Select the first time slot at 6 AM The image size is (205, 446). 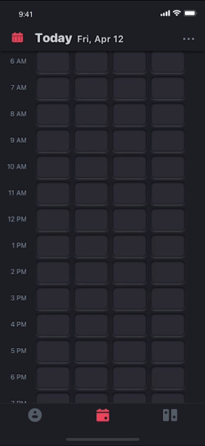tap(53, 62)
